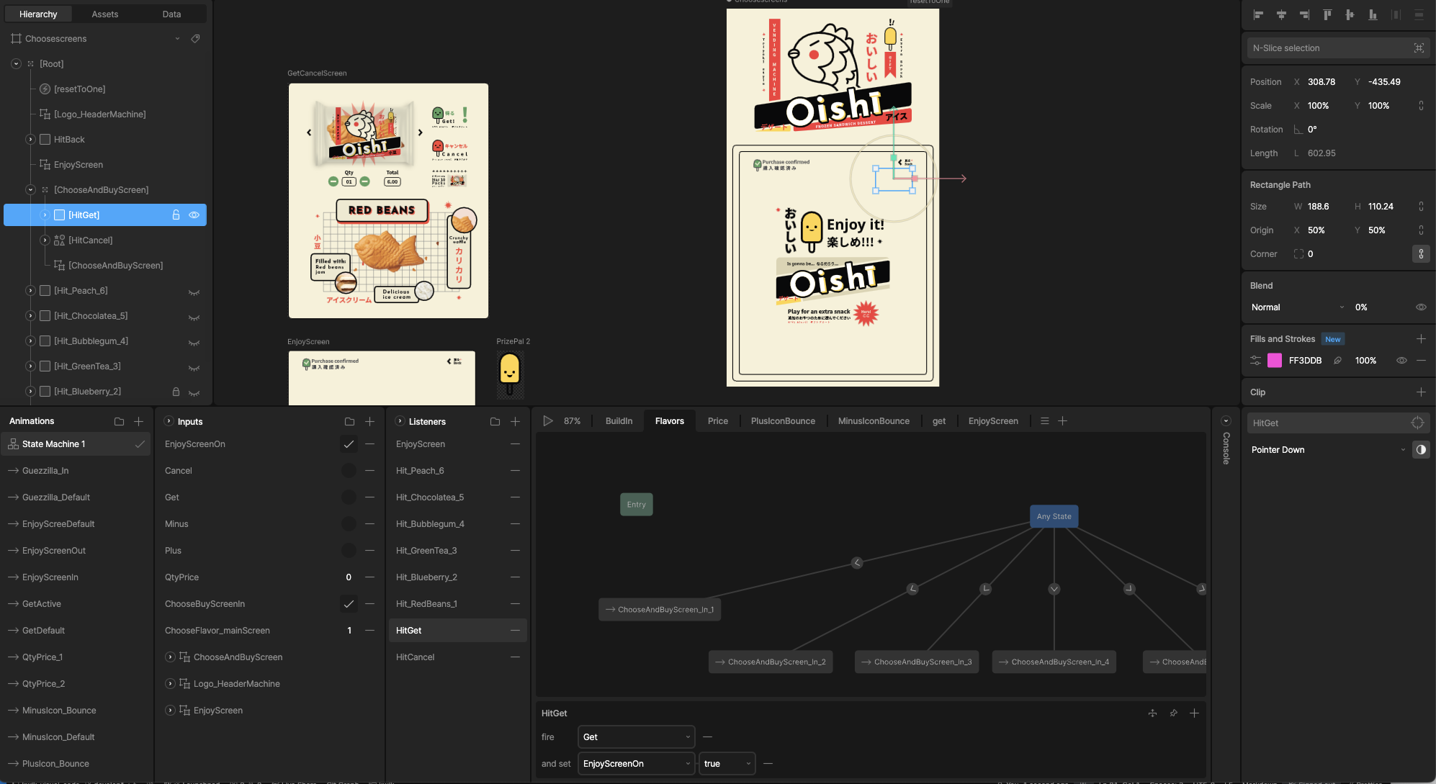Open the Price layer tab
This screenshot has width=1436, height=784.
718,421
